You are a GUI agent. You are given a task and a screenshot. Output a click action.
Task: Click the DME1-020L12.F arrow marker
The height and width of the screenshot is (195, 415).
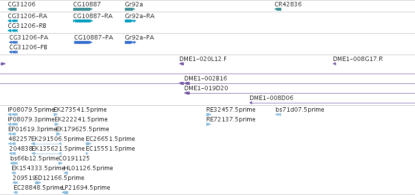[181, 64]
